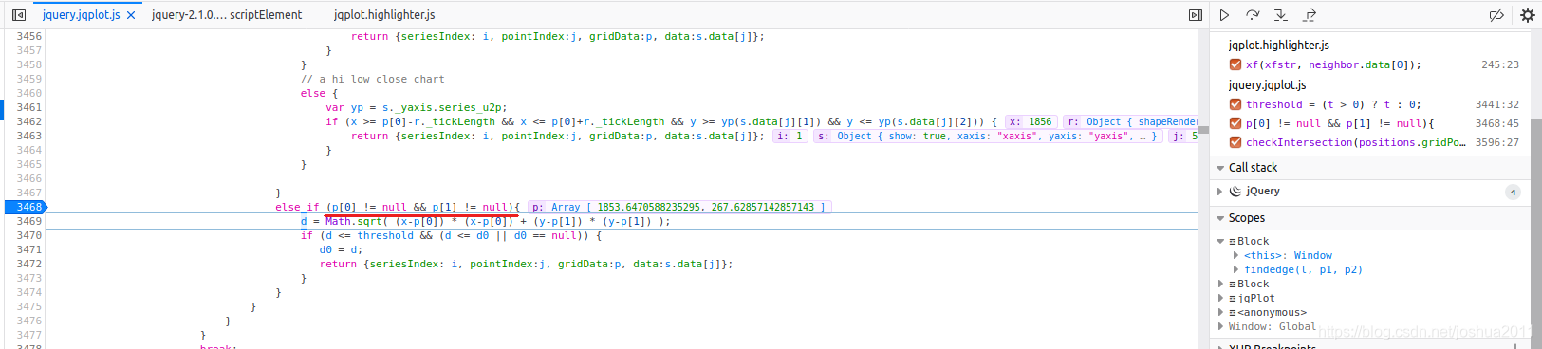Uncheck the p[0] != null breakpoint
Viewport: 1542px width, 349px height.
[1235, 123]
